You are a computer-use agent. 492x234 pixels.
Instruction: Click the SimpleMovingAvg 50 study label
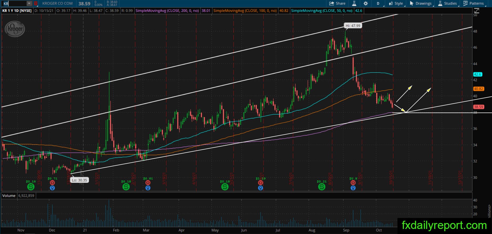click(x=322, y=11)
